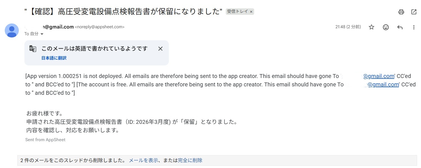This screenshot has width=421, height=168.
Task: Print this email using the printer icon
Action: pyautogui.click(x=401, y=12)
